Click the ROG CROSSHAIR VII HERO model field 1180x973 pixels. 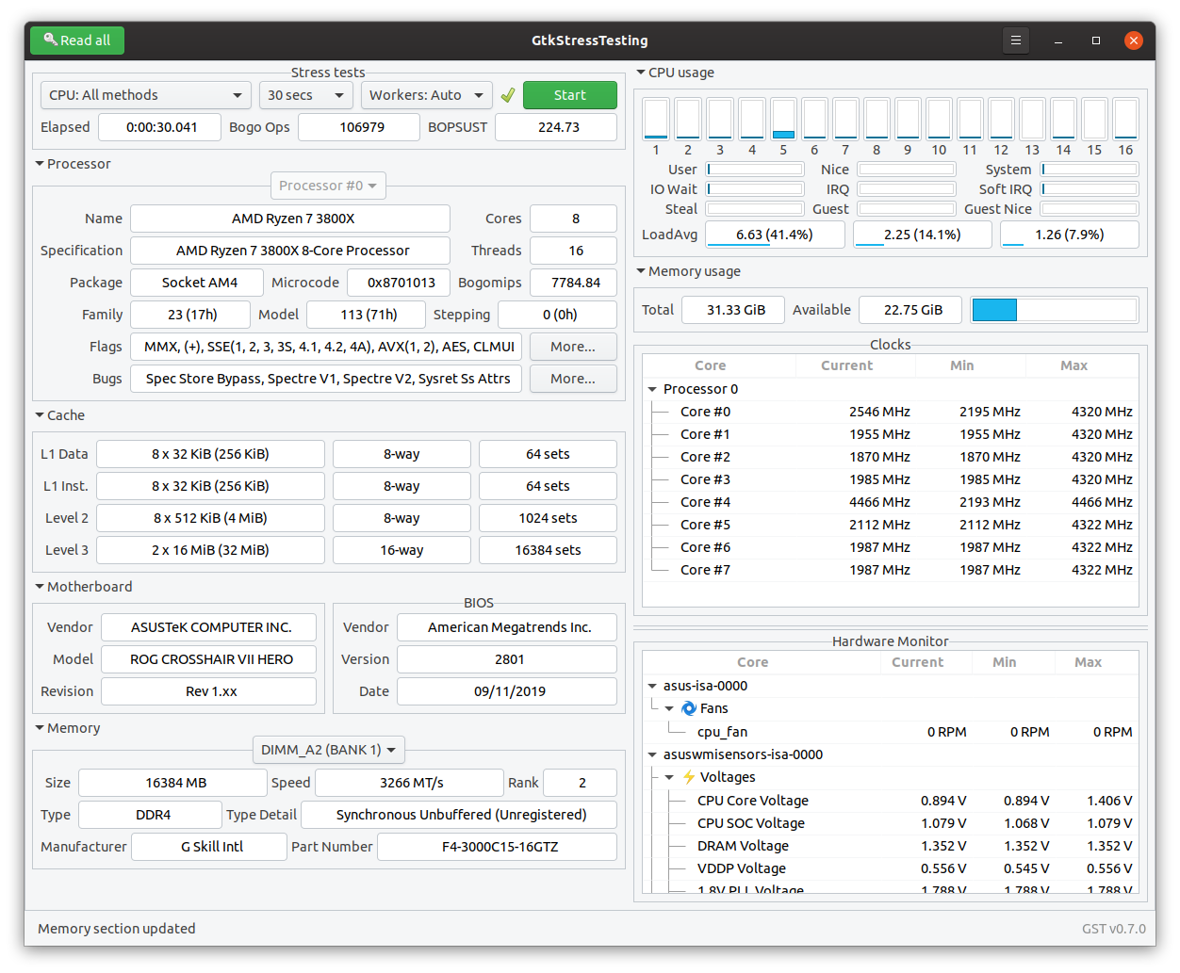(x=209, y=659)
